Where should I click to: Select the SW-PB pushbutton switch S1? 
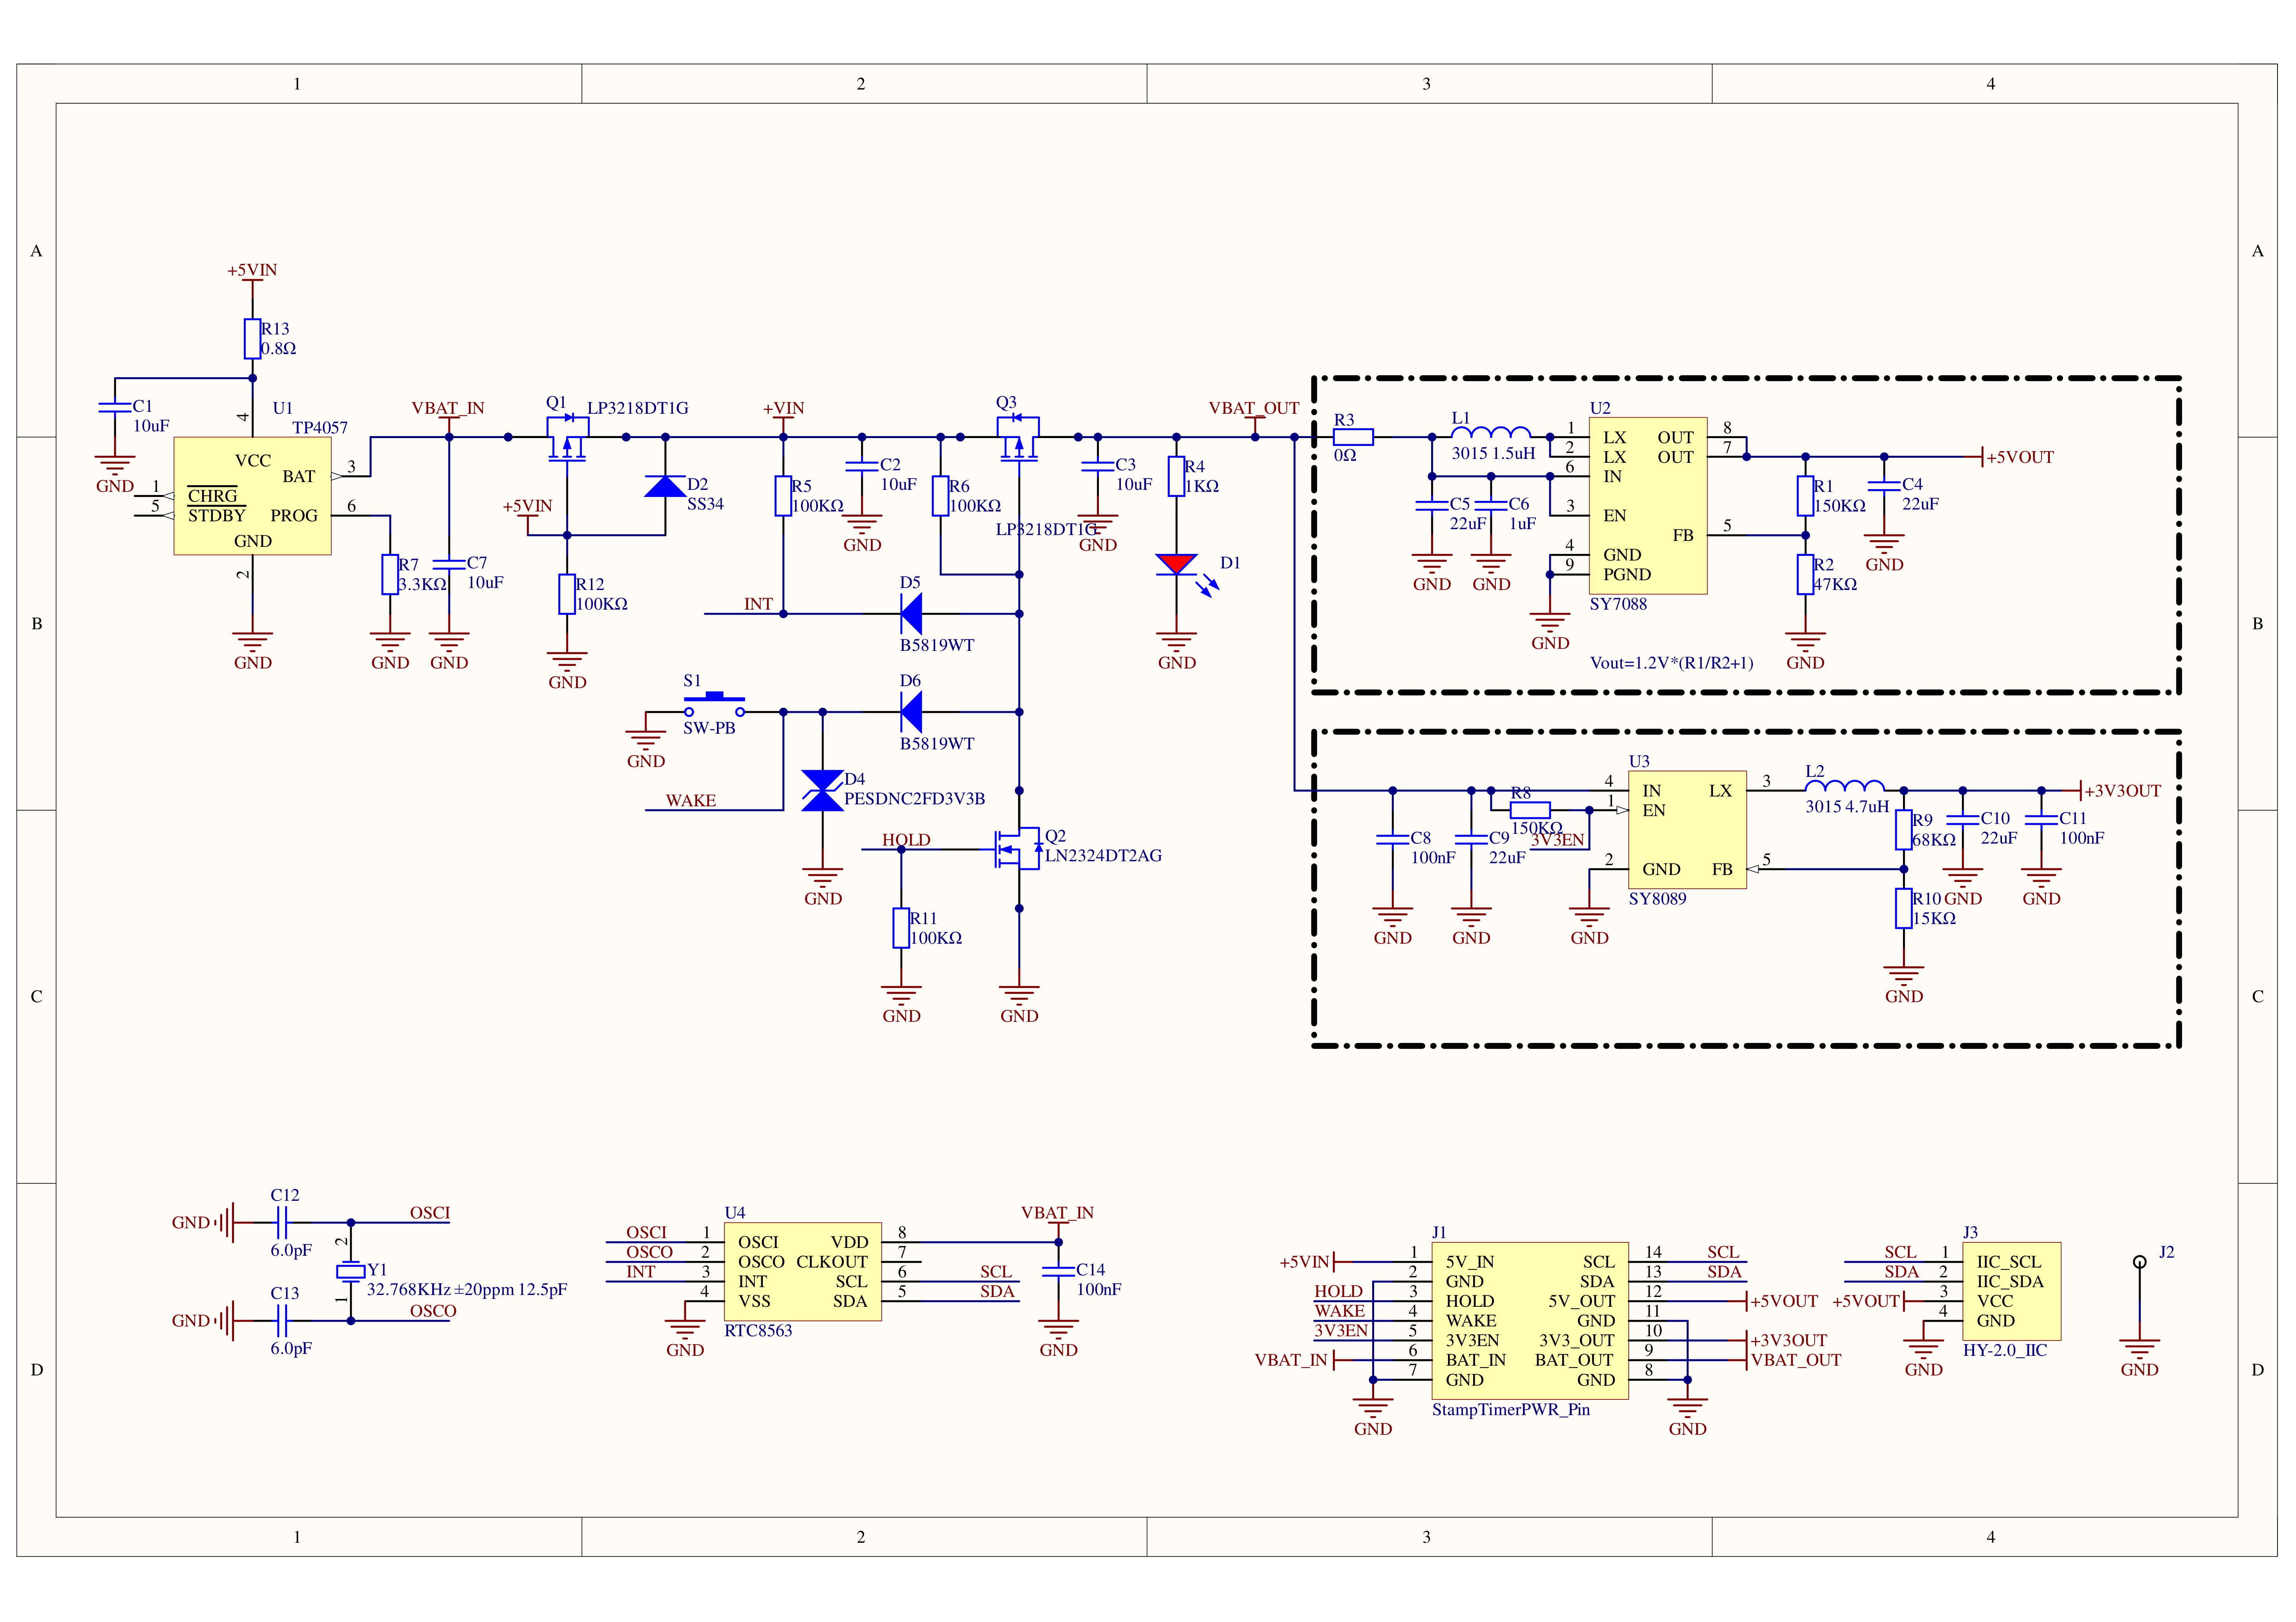point(714,704)
